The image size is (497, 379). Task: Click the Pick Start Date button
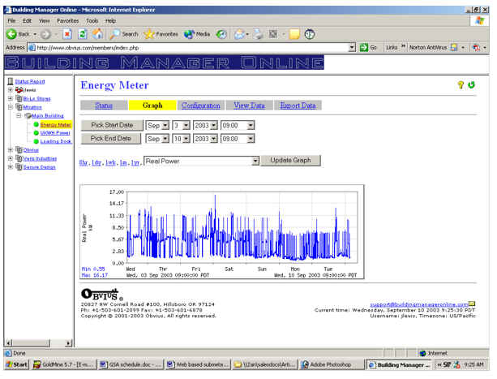(x=112, y=125)
